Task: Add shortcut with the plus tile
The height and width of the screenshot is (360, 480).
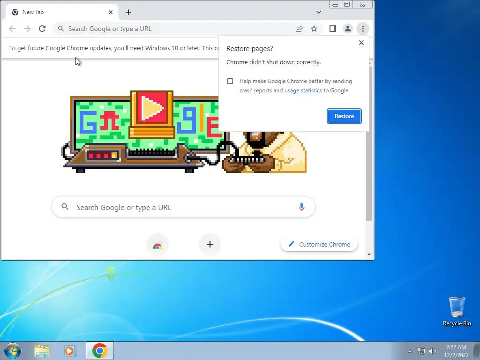Action: [x=210, y=244]
